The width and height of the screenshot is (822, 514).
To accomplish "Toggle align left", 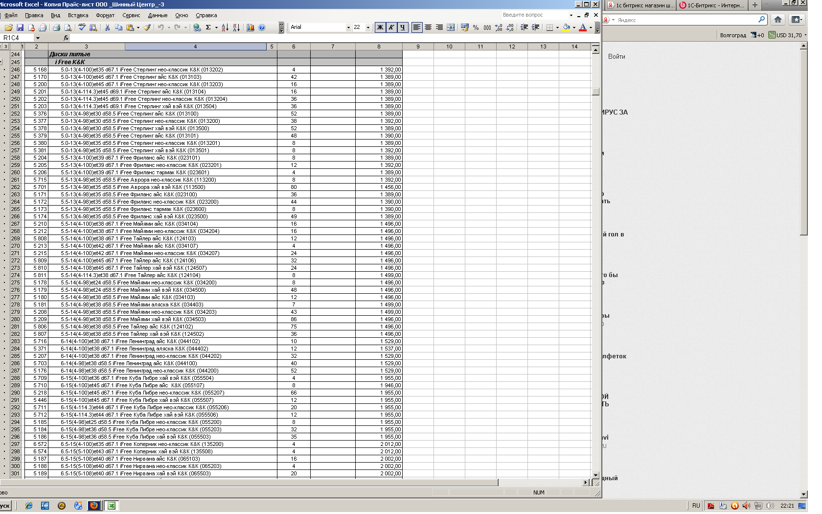I will [x=417, y=27].
